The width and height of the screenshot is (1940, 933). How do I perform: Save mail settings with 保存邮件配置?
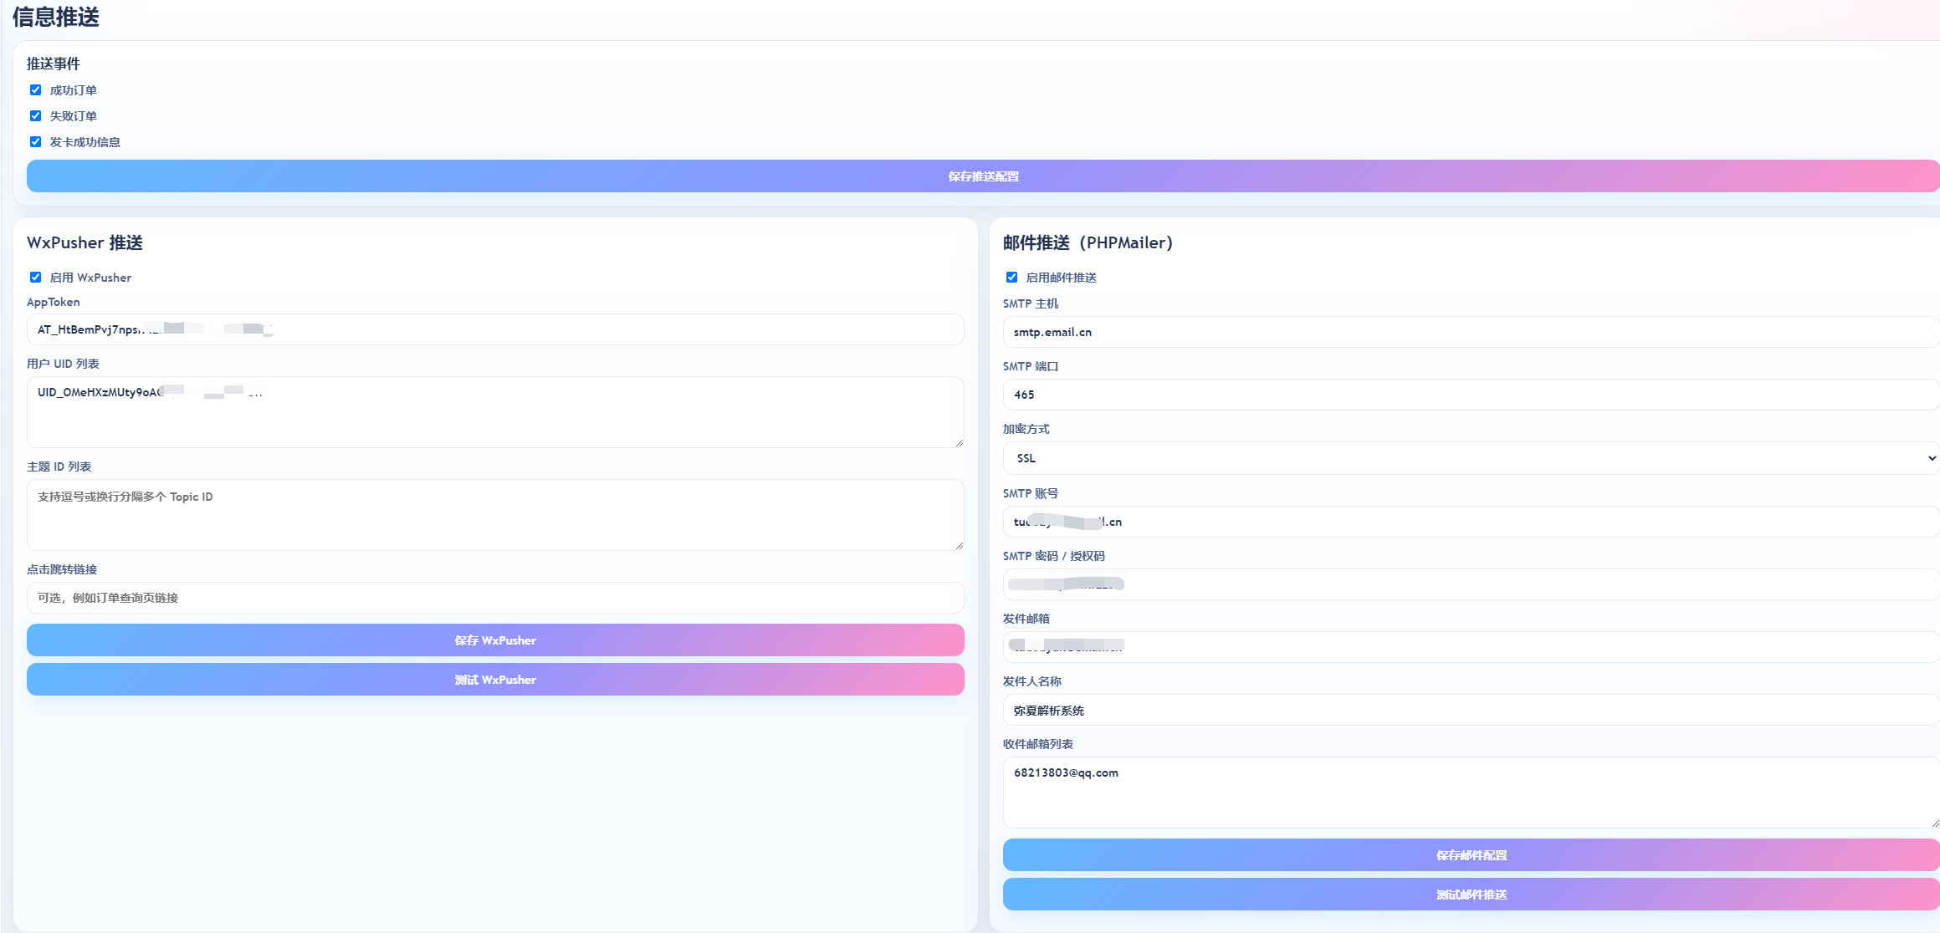pos(1470,855)
